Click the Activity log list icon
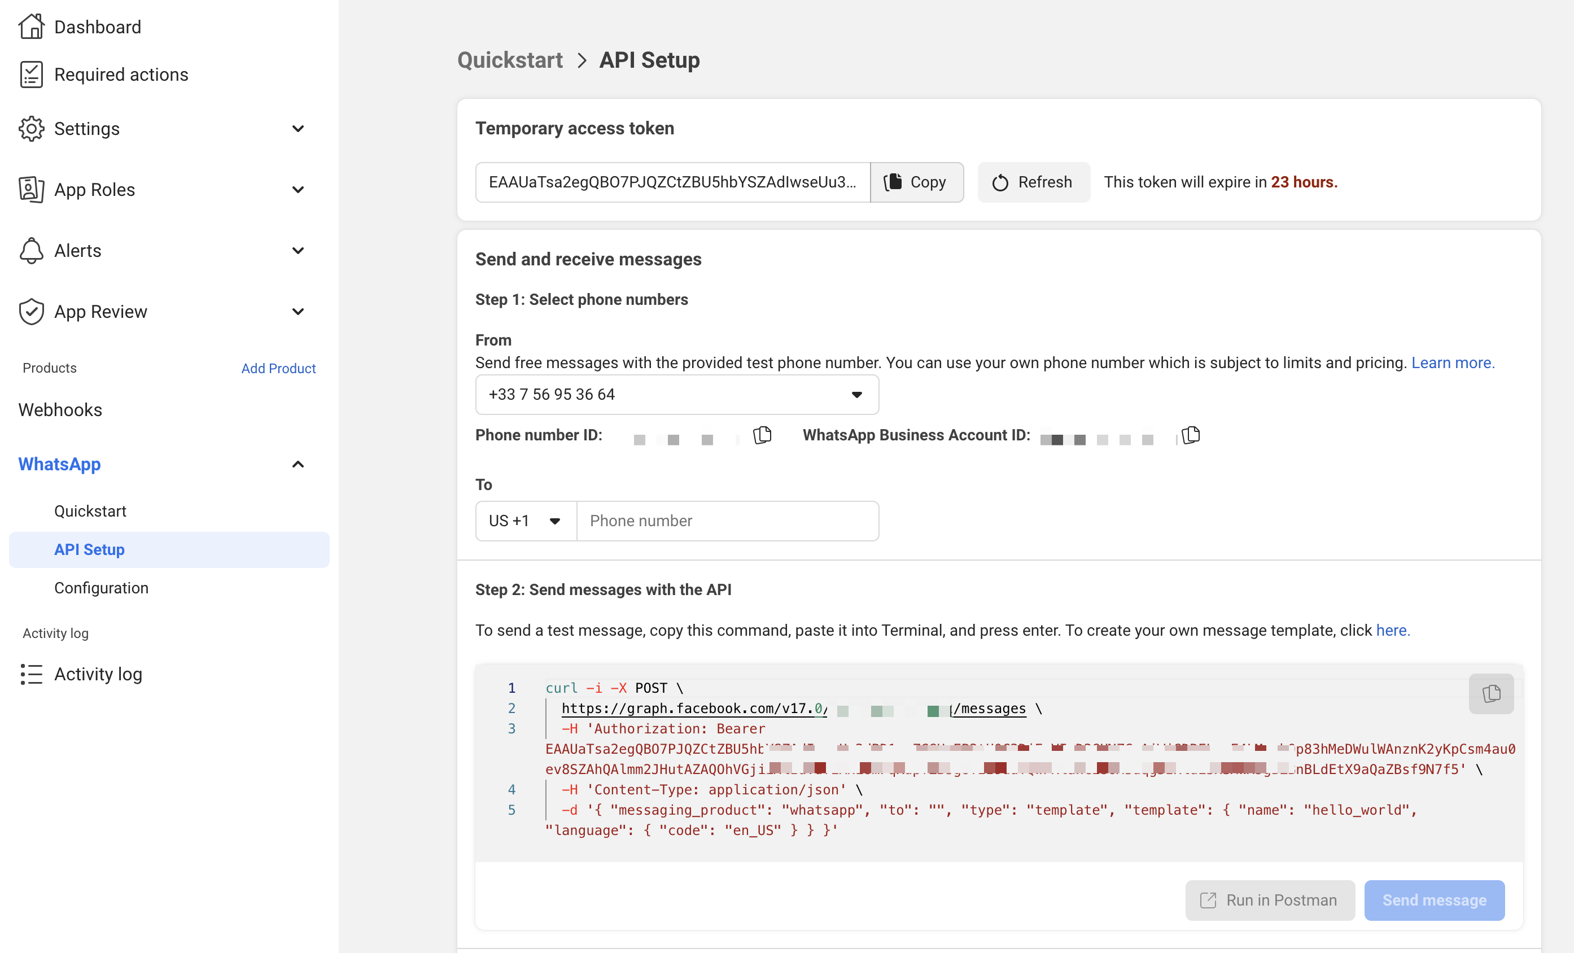 (30, 675)
